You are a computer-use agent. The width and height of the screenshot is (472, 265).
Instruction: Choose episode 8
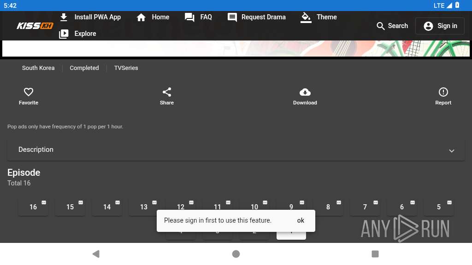click(x=328, y=207)
